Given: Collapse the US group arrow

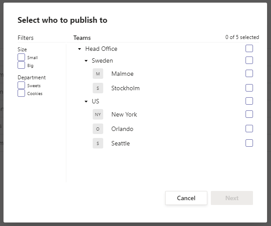Looking at the screenshot, I should point(86,102).
